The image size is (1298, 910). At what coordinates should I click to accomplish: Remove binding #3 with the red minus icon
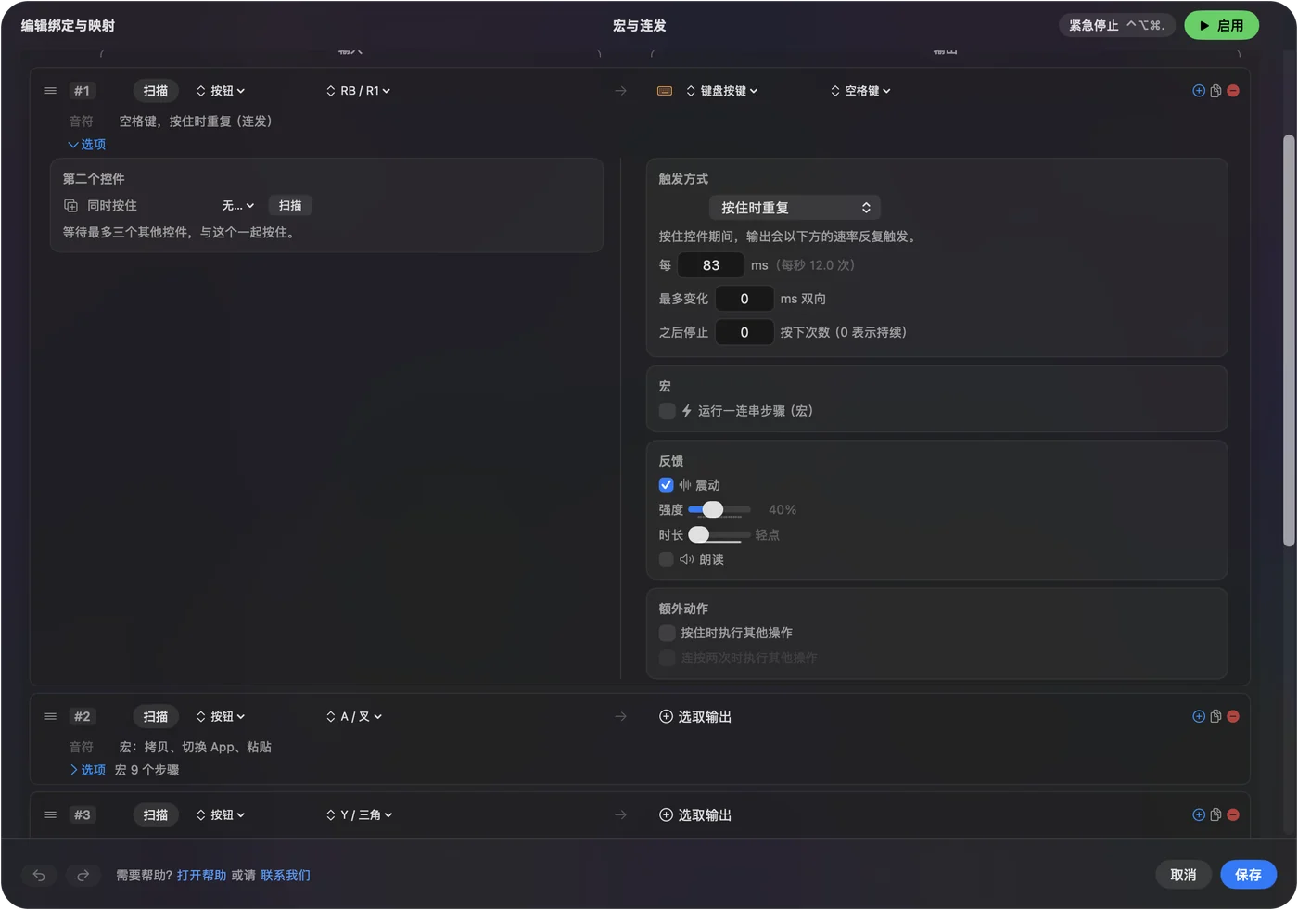(1233, 814)
